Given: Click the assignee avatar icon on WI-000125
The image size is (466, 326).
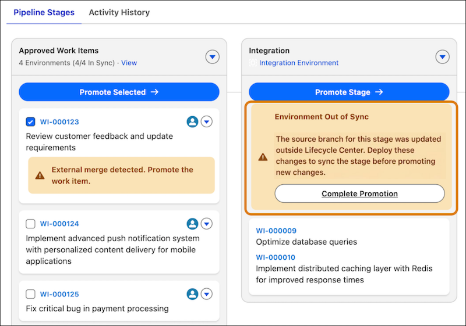Looking at the screenshot, I should coord(192,294).
